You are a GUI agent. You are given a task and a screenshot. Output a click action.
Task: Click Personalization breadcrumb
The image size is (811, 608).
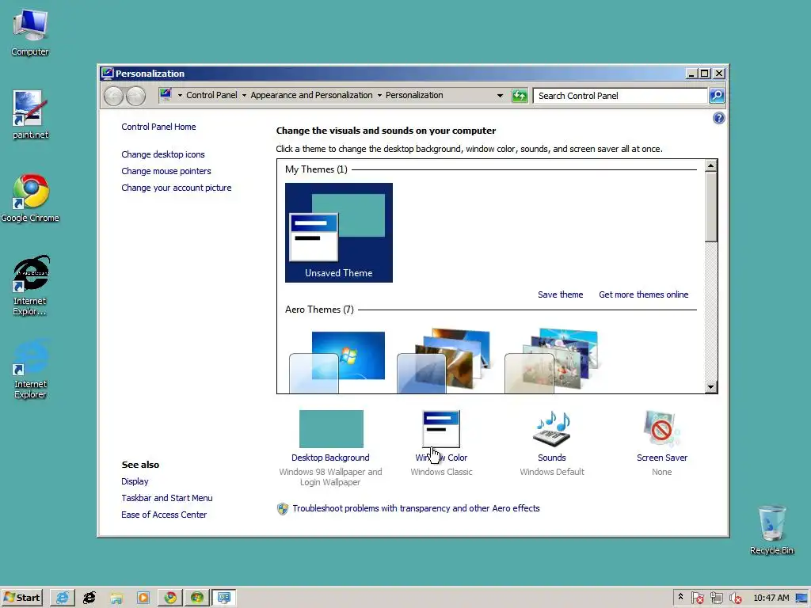pos(414,95)
